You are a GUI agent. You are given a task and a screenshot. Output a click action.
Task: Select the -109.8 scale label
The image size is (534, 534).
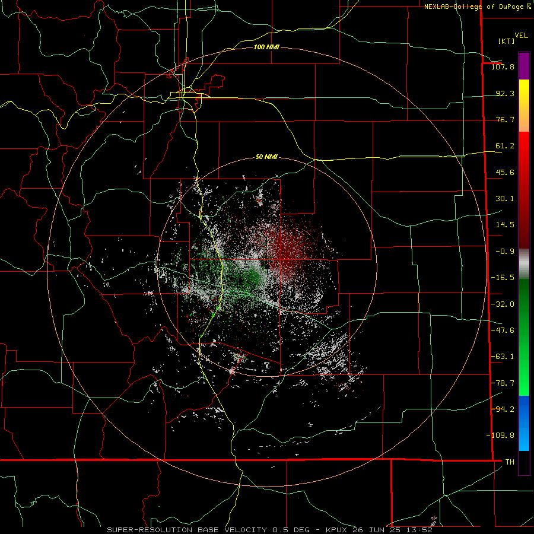(x=500, y=436)
